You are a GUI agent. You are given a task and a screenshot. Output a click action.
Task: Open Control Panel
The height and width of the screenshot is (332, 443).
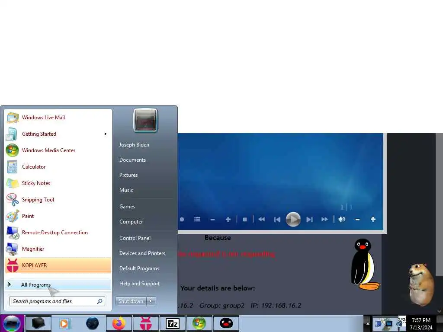click(x=135, y=238)
